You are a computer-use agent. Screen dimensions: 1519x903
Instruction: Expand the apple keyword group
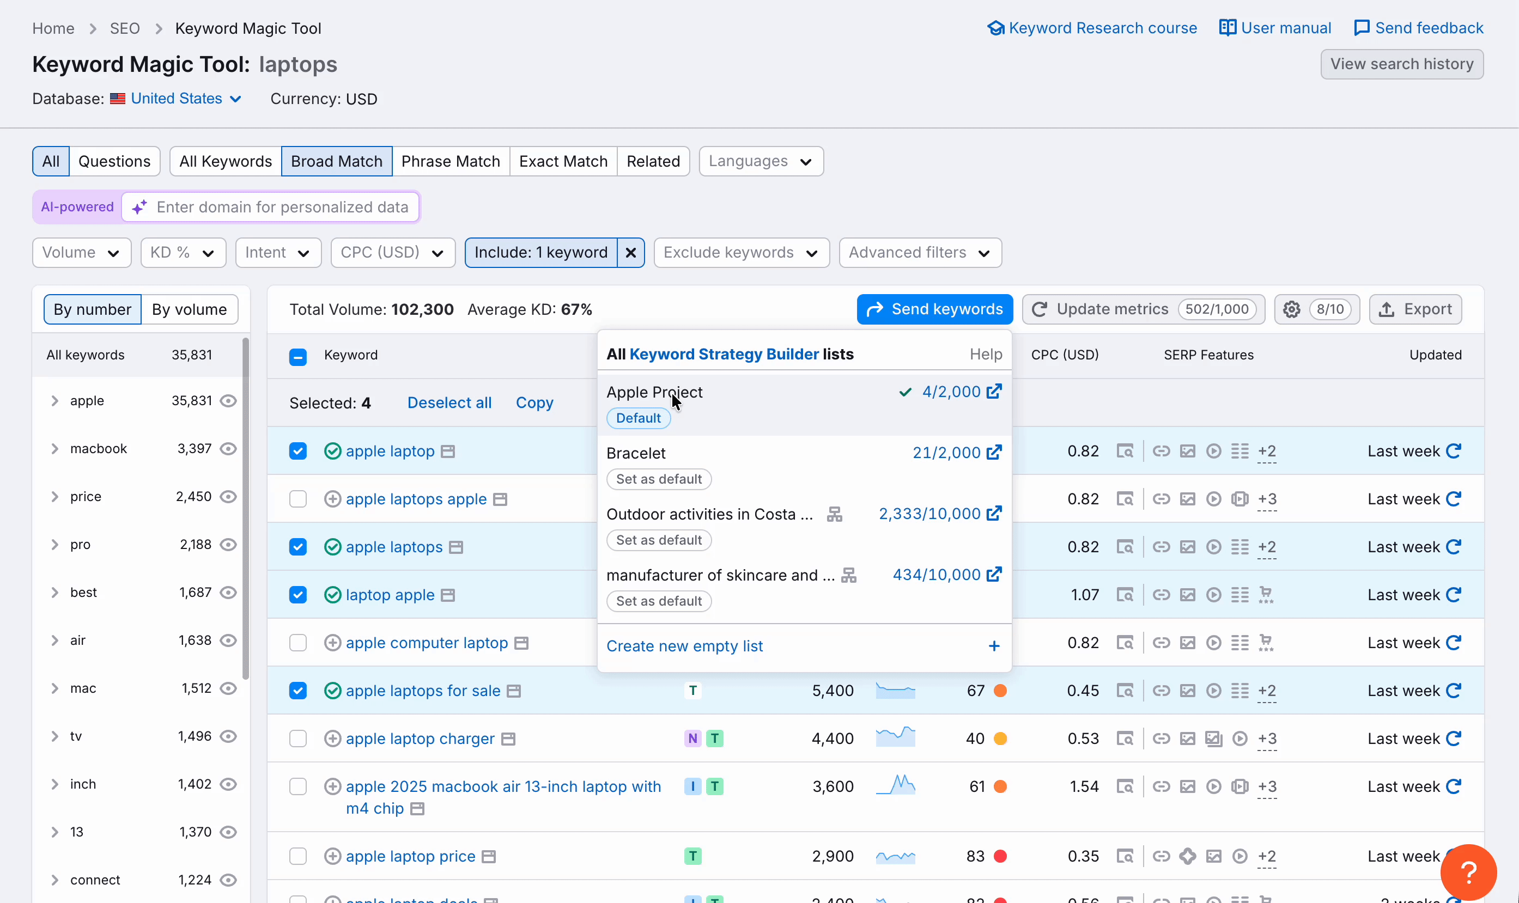click(x=54, y=400)
